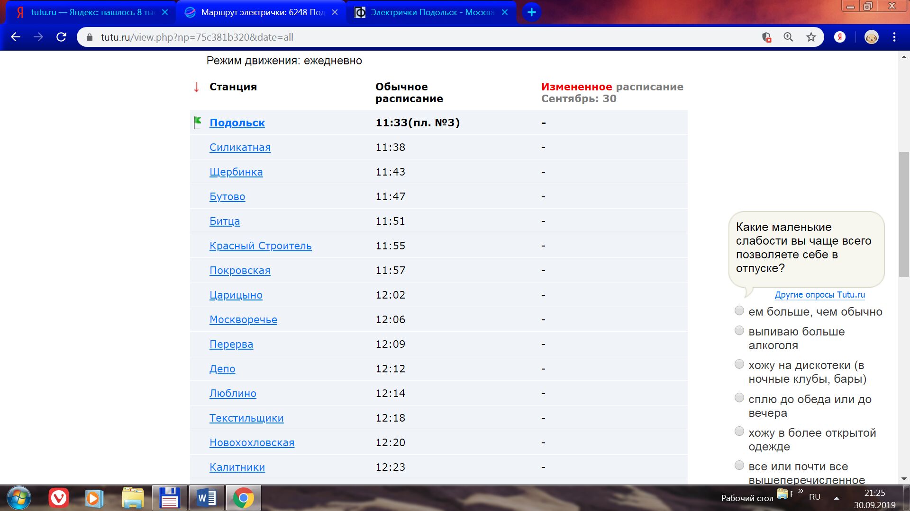Screen dimensions: 910x511
Task: Go back using the browser back arrow
Action: tap(16, 37)
